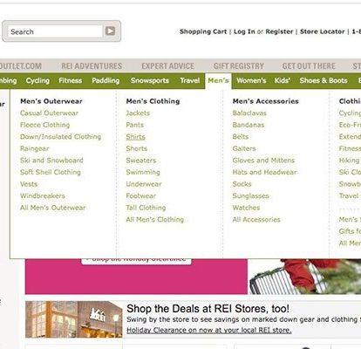Open the Gift Registry tab

coord(239,66)
